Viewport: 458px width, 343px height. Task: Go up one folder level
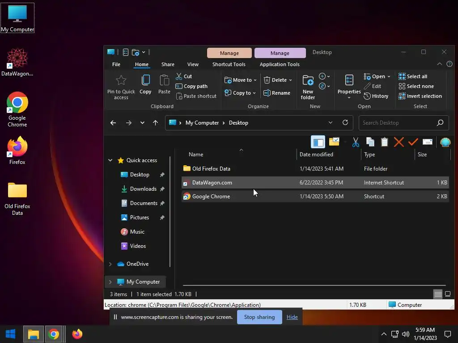[x=155, y=123]
